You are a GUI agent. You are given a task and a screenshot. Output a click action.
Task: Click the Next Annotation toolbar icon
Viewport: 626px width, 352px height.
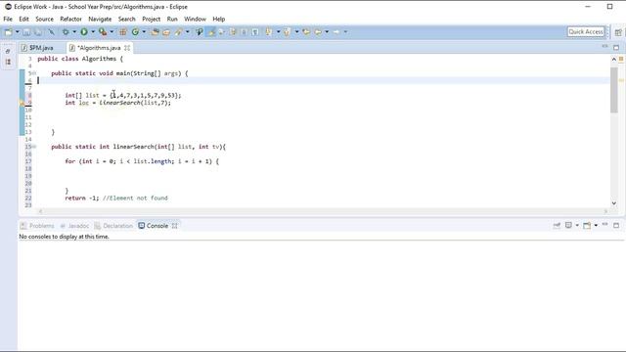269,32
